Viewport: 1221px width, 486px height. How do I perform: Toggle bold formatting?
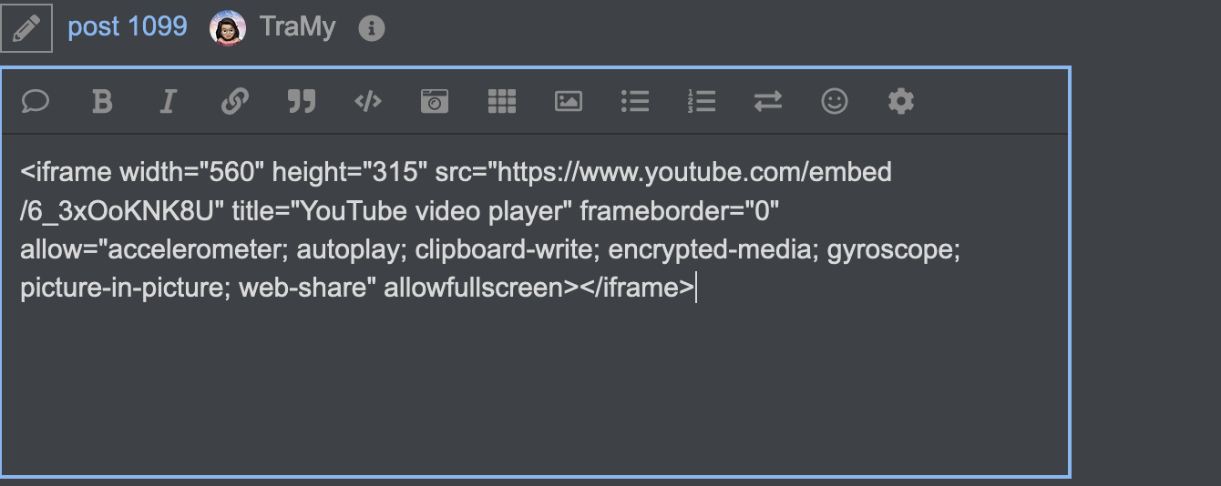pos(102,101)
